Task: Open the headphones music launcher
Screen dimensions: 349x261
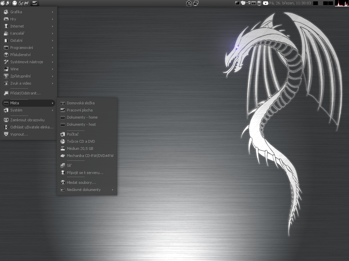Action: [x=20, y=3]
